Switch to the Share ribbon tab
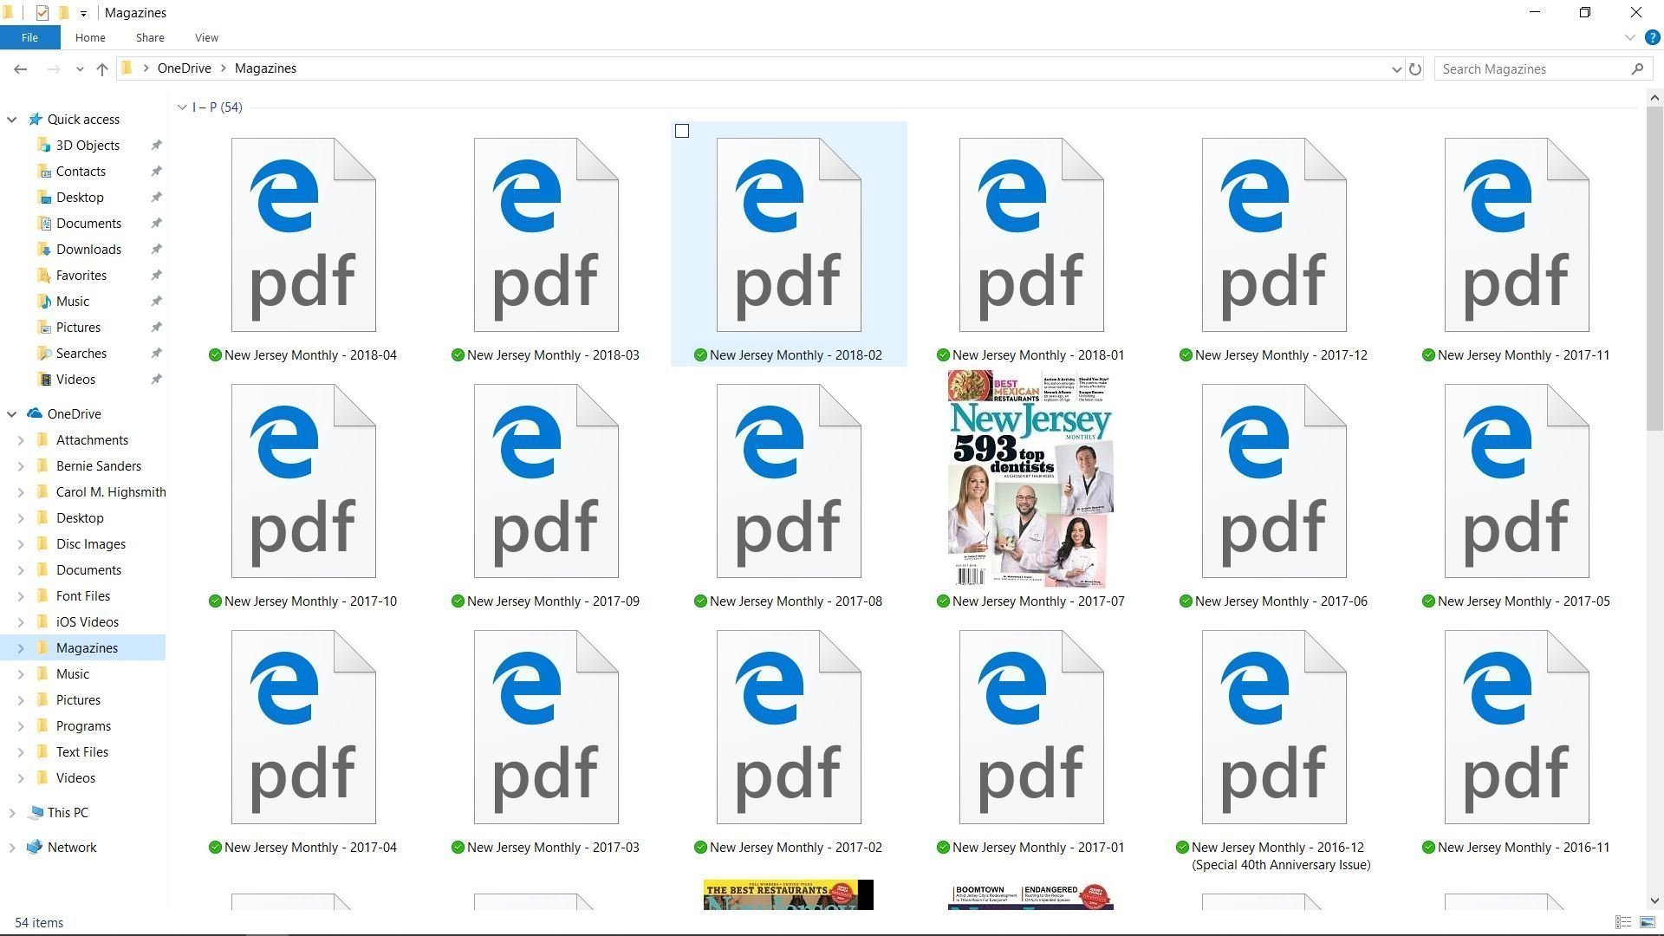Viewport: 1664px width, 936px height. click(150, 37)
